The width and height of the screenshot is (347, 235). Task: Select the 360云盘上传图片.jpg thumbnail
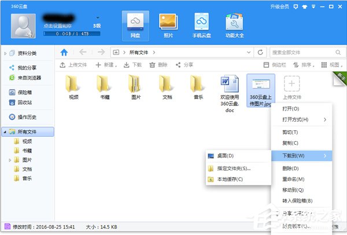click(x=261, y=84)
